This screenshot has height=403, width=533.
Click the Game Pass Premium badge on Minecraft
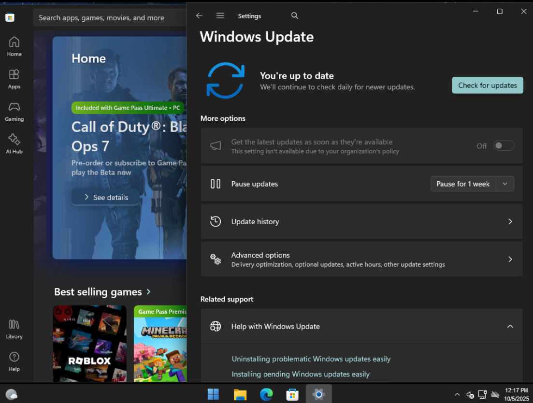tap(160, 312)
